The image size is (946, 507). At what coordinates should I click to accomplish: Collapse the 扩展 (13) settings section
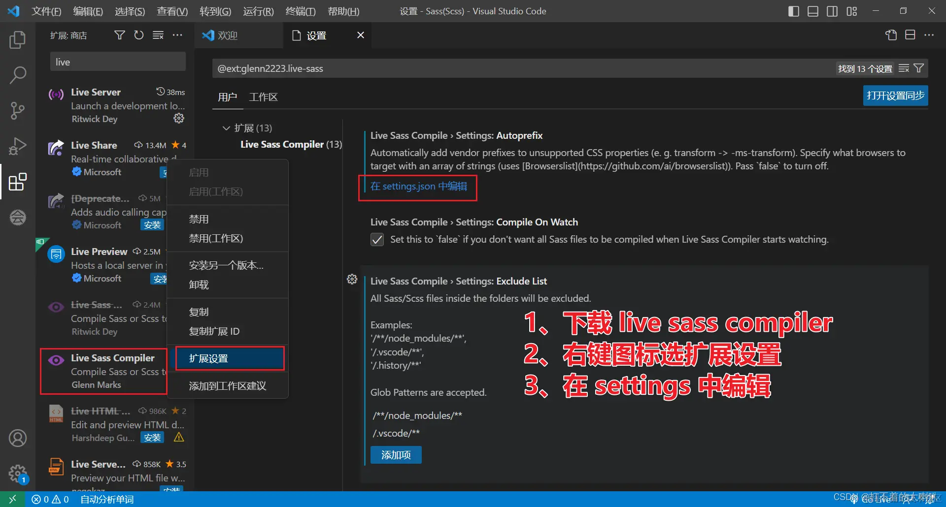click(x=226, y=128)
